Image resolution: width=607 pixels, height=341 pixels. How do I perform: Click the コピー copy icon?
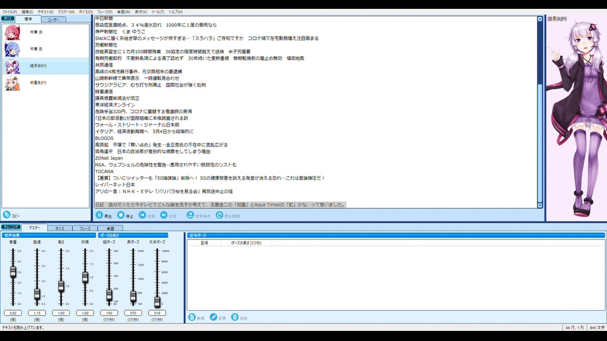(x=6, y=215)
